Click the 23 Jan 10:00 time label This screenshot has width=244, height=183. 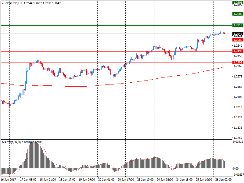click(145, 180)
